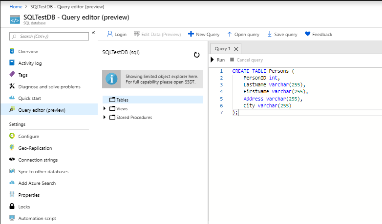Click the purple Tags icon
This screenshot has width=382, height=224.
click(12, 74)
